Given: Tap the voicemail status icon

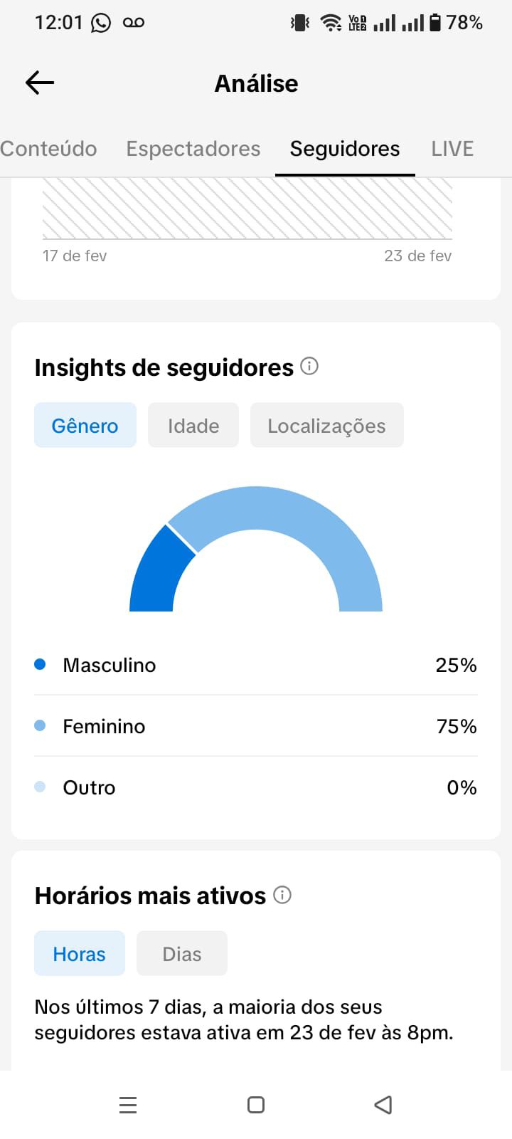Looking at the screenshot, I should [134, 23].
